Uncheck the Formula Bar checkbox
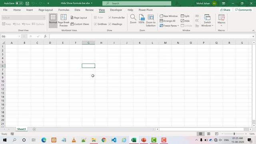The height and width of the screenshot is (144, 256). [110, 18]
